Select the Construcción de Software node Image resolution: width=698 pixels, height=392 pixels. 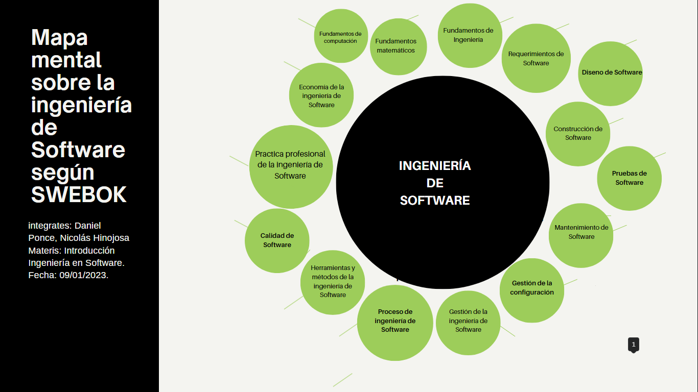click(577, 134)
